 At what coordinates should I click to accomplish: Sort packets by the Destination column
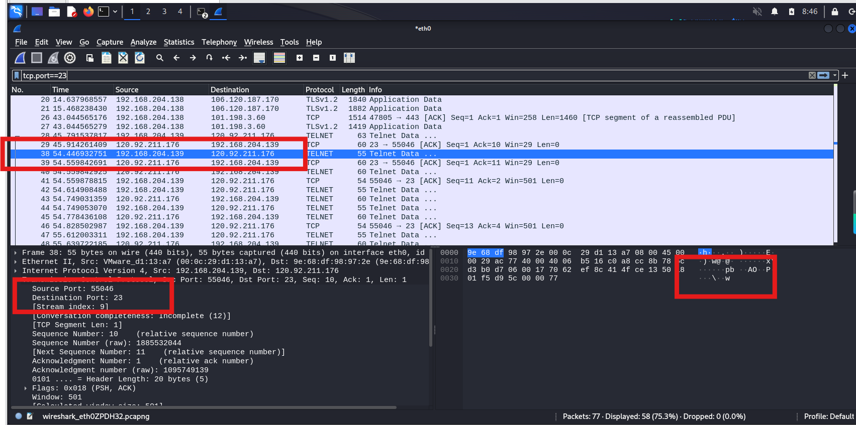coord(256,89)
